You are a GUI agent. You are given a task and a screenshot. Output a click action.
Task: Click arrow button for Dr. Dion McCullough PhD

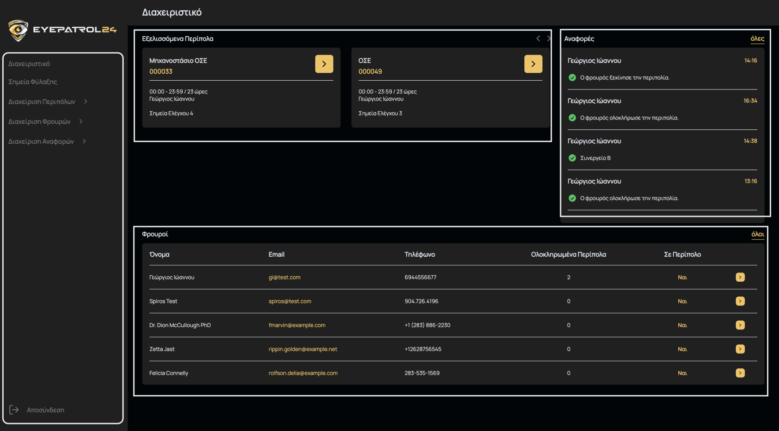(x=740, y=325)
